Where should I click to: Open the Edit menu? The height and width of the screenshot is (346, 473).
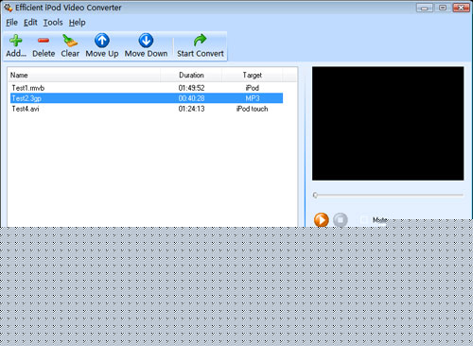pyautogui.click(x=30, y=23)
